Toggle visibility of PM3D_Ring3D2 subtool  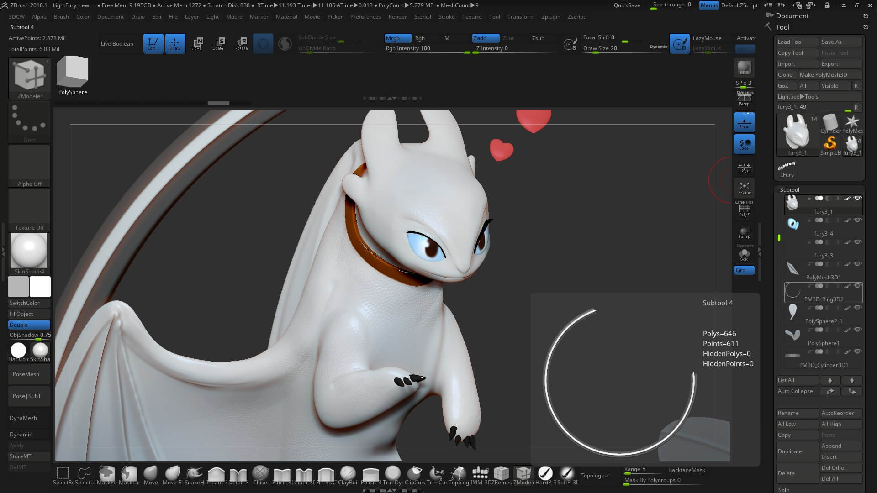click(857, 286)
